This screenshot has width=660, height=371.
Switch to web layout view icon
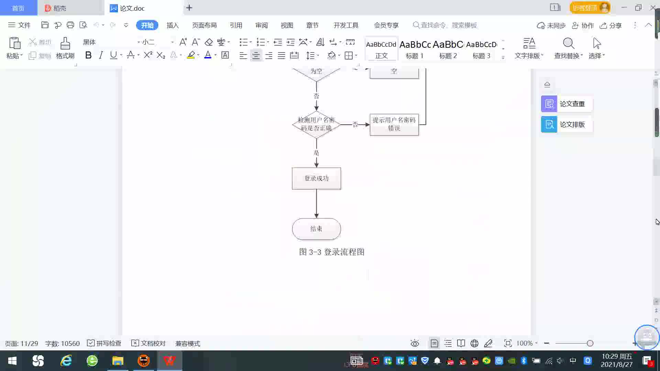[474, 344]
